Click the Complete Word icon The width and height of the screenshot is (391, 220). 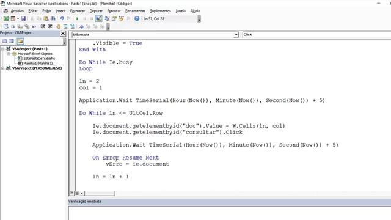(x=34, y=26)
